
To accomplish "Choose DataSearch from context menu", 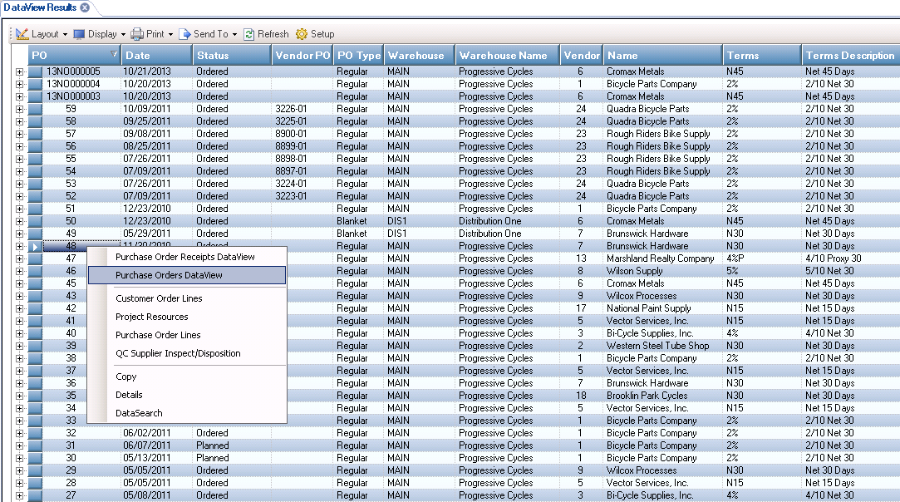I will [x=186, y=413].
